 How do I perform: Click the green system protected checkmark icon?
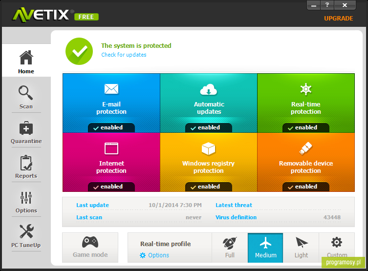[79, 51]
